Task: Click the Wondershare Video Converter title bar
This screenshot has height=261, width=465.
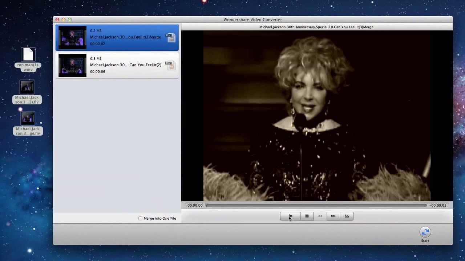Action: pyautogui.click(x=253, y=20)
